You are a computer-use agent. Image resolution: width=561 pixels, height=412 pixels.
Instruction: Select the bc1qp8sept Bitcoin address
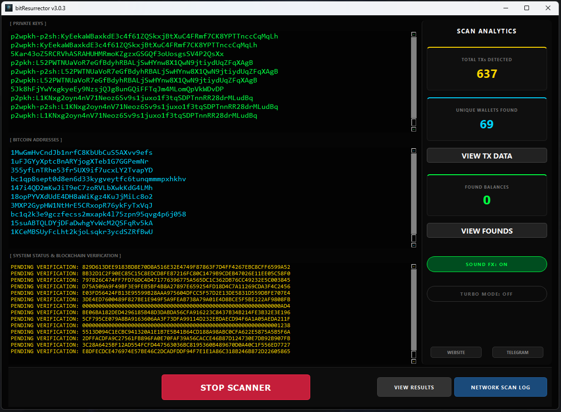(98, 179)
